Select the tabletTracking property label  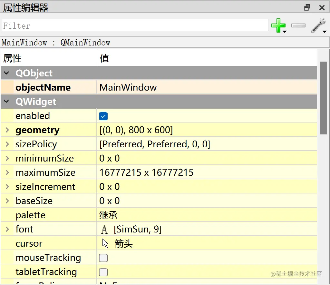point(46,272)
